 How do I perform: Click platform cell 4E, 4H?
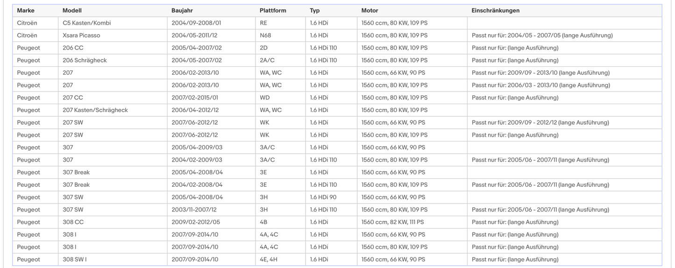280,260
